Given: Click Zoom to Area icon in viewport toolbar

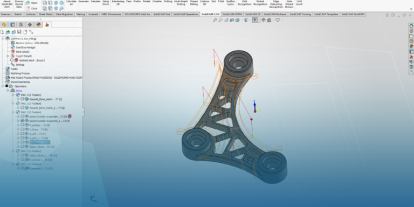Looking at the screenshot, I should [220, 20].
